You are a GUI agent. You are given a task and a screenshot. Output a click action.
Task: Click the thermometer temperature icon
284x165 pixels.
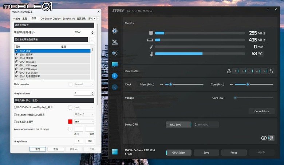(151, 54)
